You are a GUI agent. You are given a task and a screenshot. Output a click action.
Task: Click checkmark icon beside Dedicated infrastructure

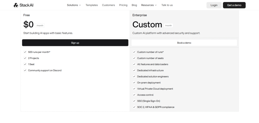coord(134,70)
